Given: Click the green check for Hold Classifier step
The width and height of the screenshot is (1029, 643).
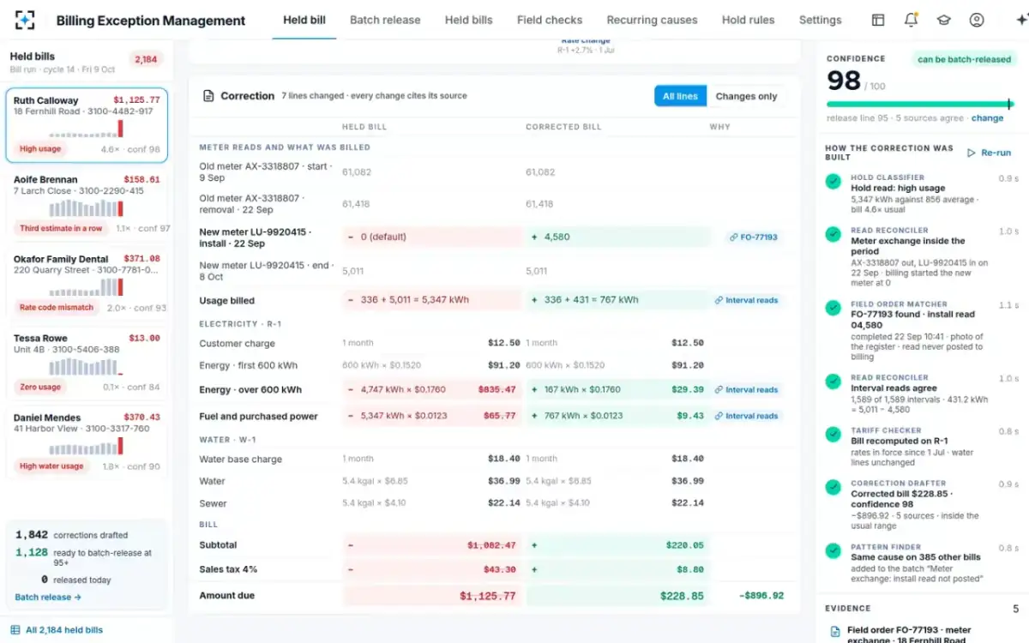Looking at the screenshot, I should click(x=833, y=182).
